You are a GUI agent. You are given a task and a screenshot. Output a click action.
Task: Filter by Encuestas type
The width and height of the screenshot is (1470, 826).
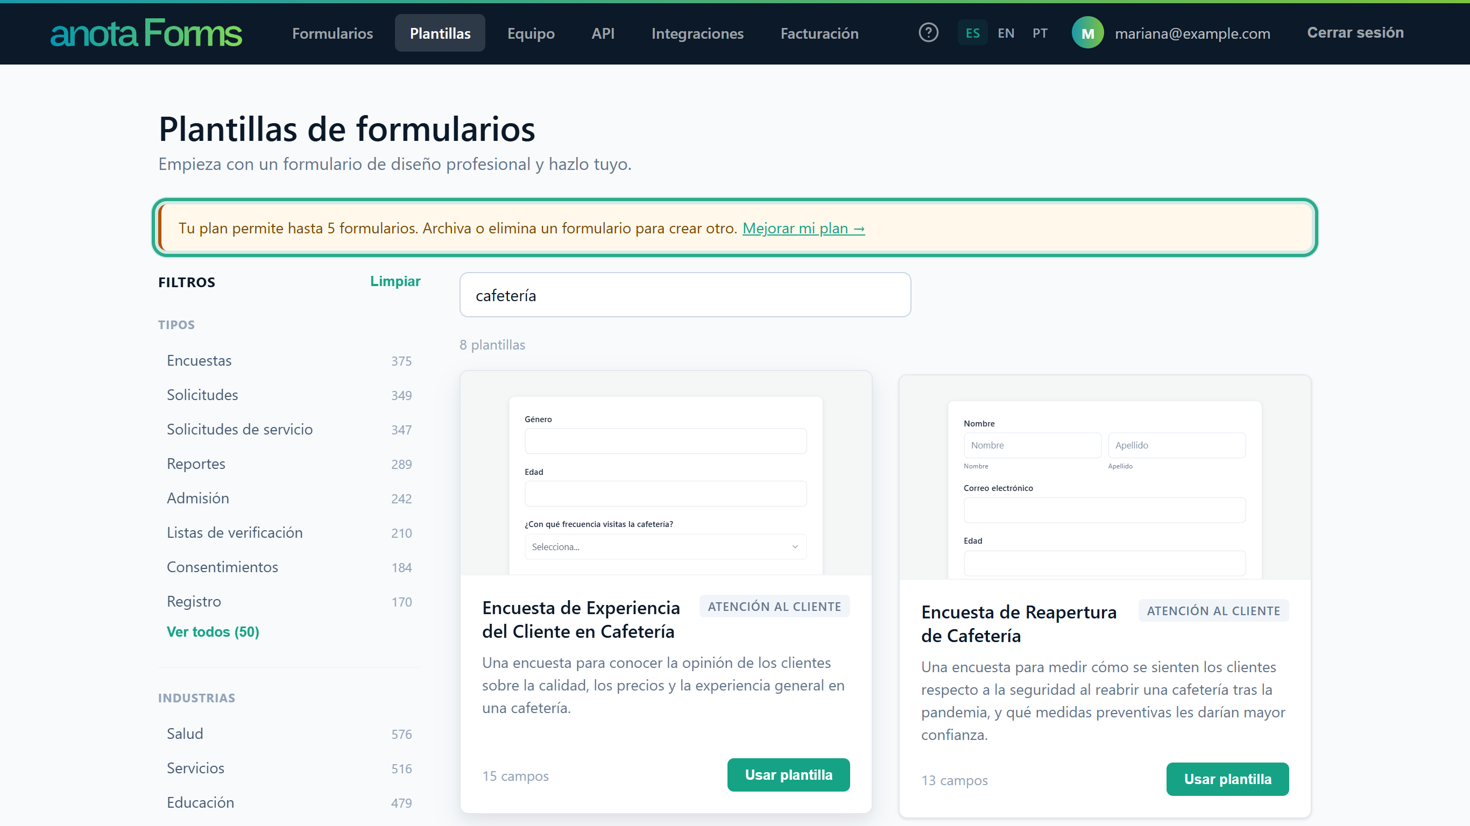(x=289, y=360)
